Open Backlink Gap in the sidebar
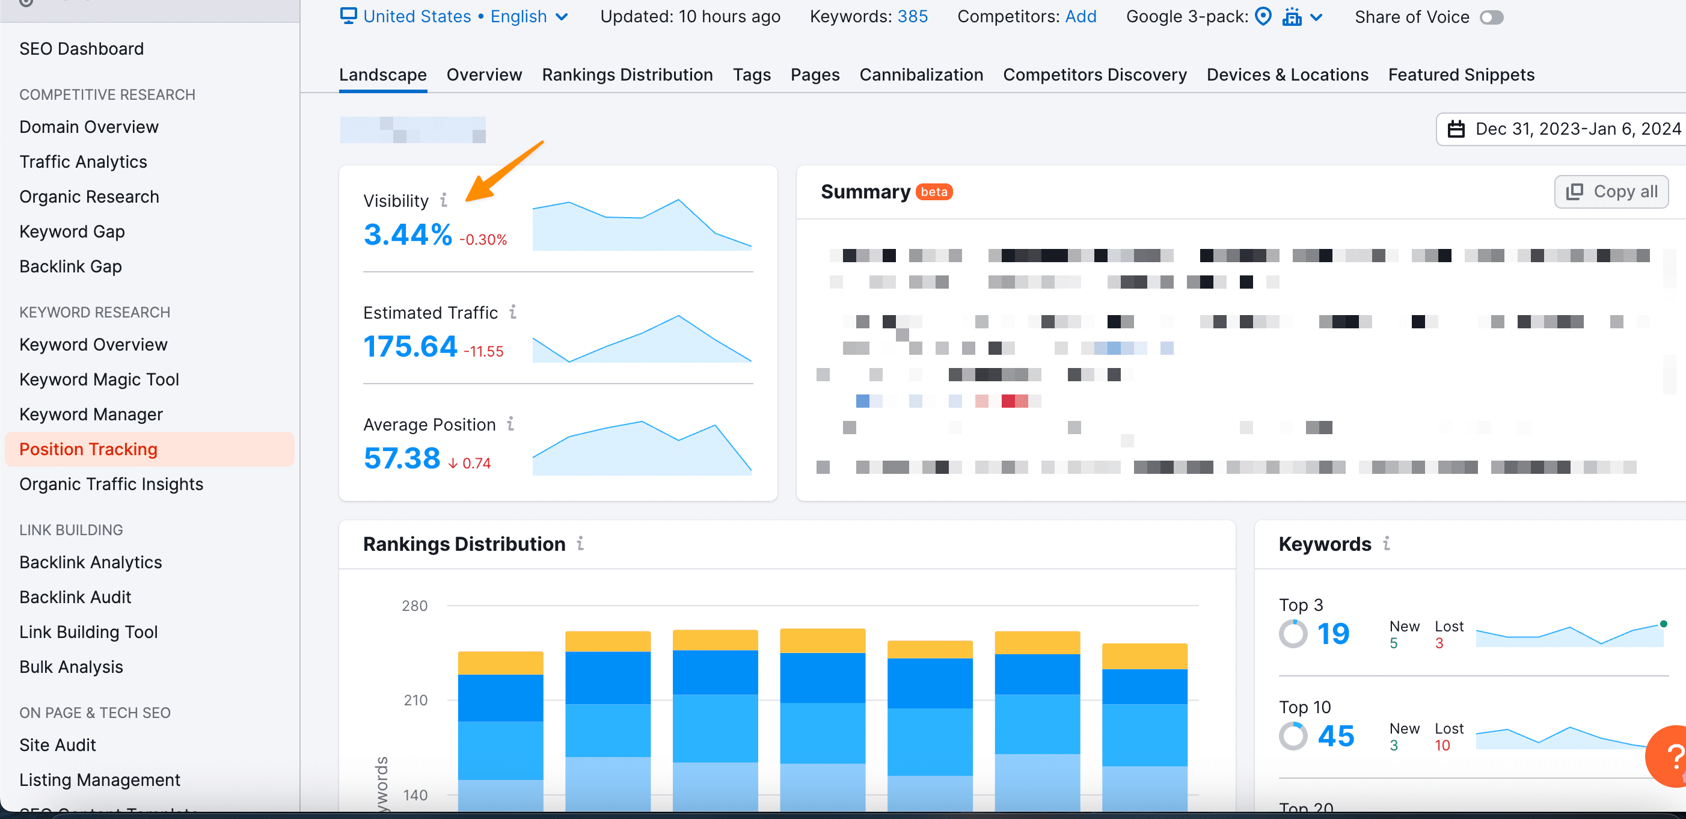 (70, 266)
